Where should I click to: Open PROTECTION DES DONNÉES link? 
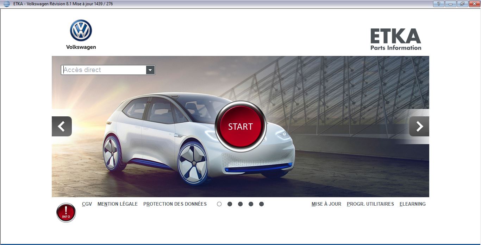tap(175, 204)
